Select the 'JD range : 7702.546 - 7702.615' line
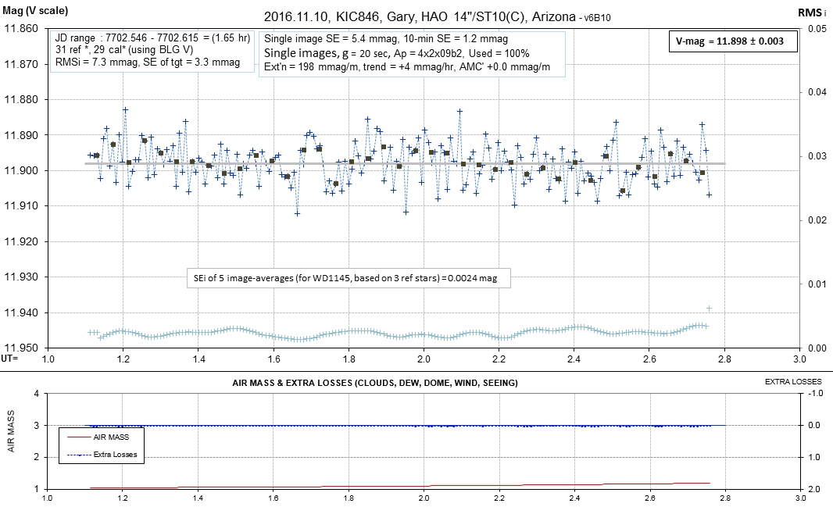The image size is (833, 507). point(152,37)
